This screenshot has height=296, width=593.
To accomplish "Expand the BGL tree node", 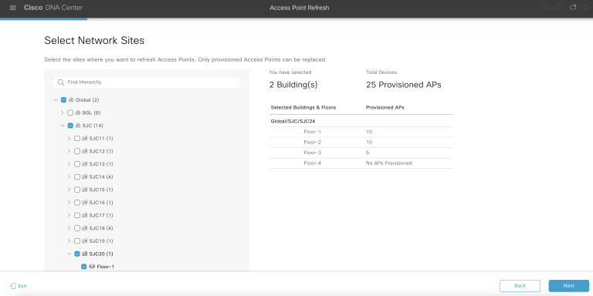I will click(x=63, y=113).
